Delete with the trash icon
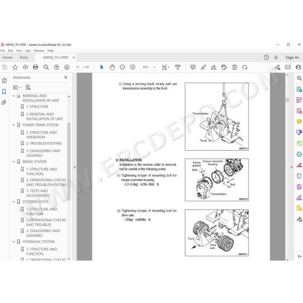The image size is (303, 303). coord(235,67)
